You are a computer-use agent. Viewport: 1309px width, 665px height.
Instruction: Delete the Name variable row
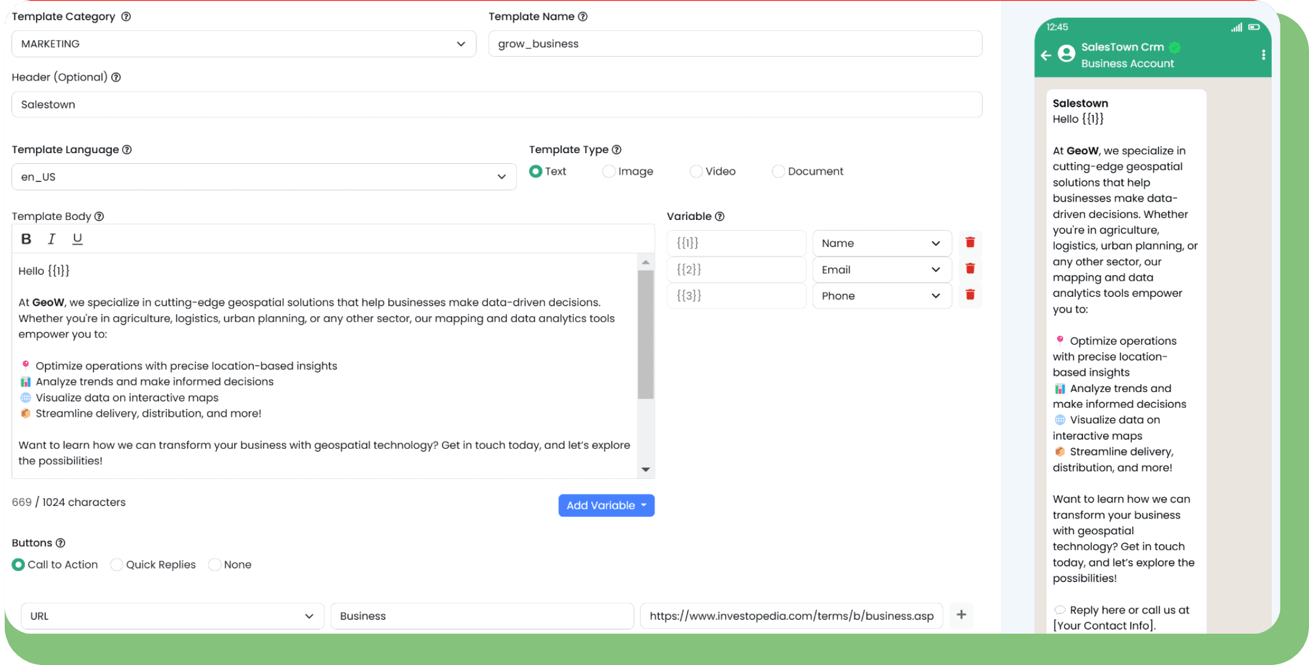point(970,242)
